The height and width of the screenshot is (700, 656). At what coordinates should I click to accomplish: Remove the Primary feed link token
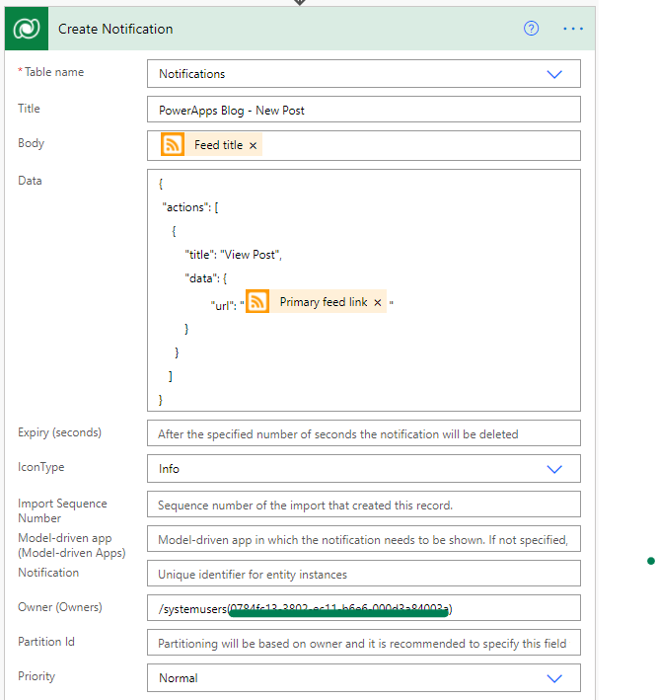(x=378, y=303)
